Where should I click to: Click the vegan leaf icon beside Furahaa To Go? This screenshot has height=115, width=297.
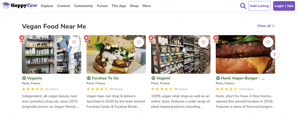(x=89, y=78)
